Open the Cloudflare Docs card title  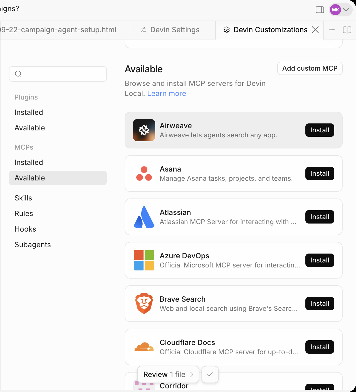click(187, 343)
